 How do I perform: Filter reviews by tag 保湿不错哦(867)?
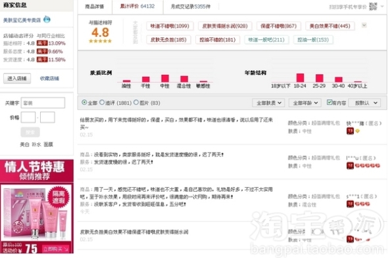[x=278, y=26]
